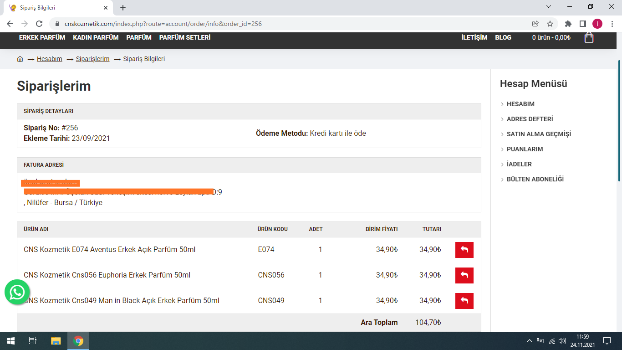Click the home icon in breadcrumb

click(x=20, y=59)
